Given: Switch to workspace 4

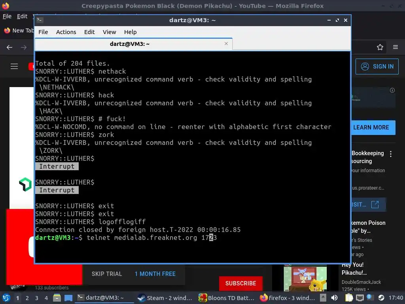Looking at the screenshot, I should click(46, 298).
